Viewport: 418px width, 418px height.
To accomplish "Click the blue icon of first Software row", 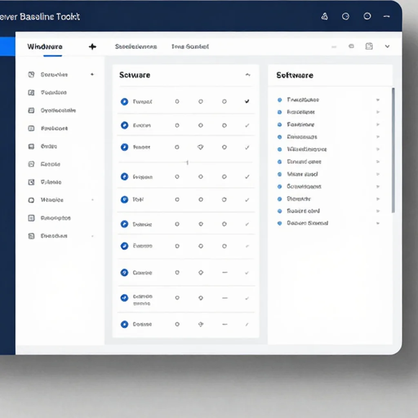I will click(x=125, y=102).
